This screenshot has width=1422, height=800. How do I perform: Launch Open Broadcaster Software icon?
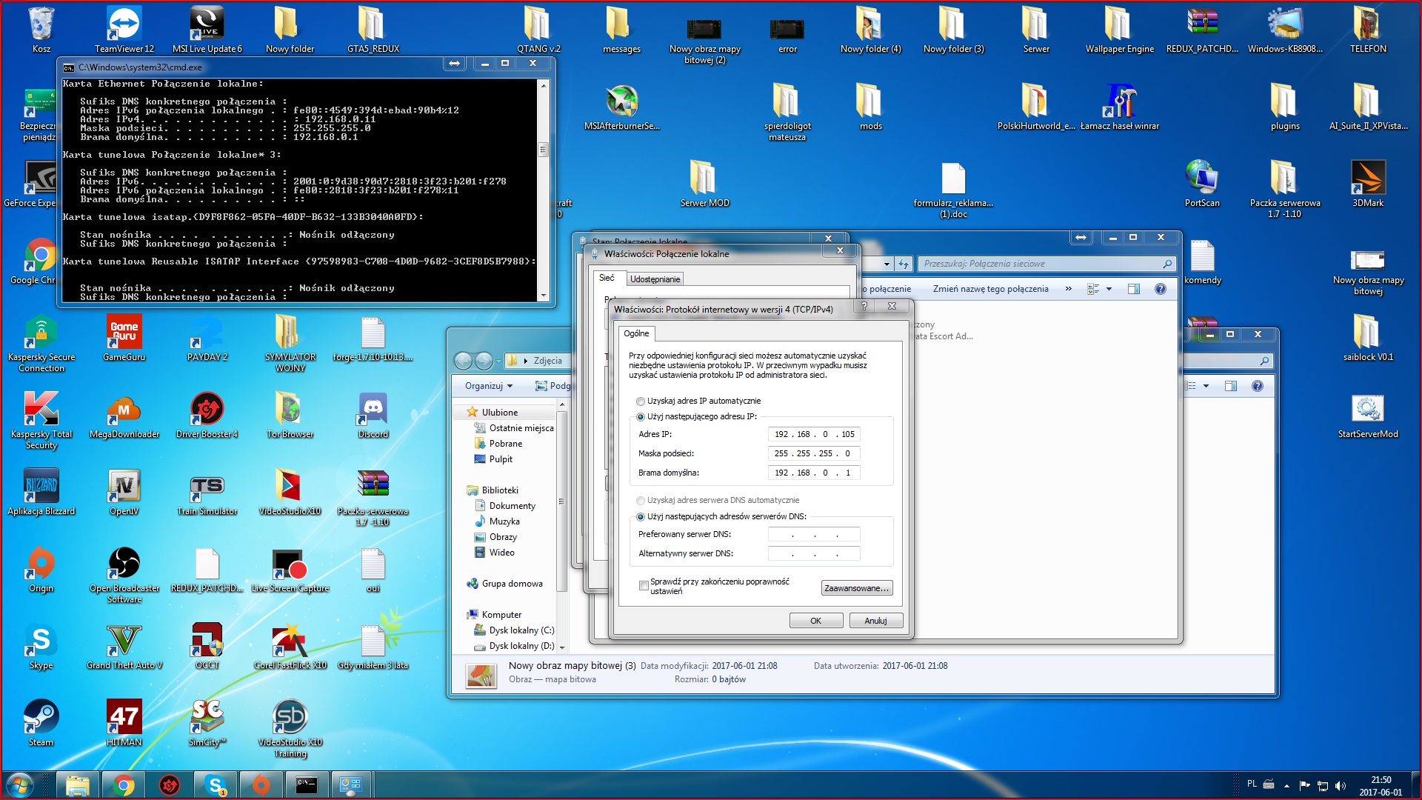124,574
